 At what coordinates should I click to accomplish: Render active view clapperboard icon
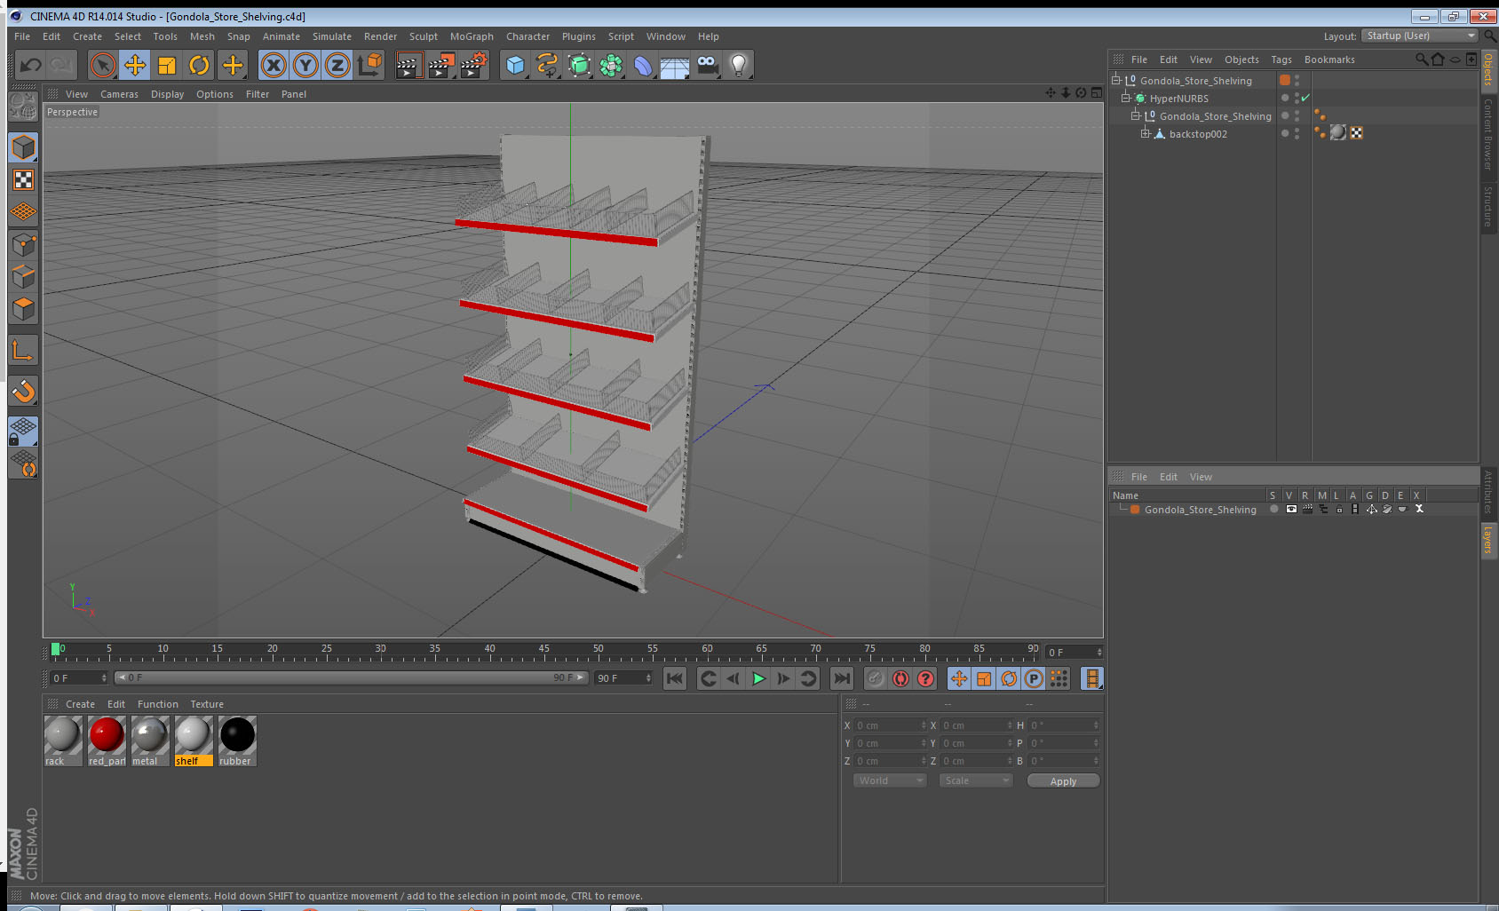tap(408, 65)
